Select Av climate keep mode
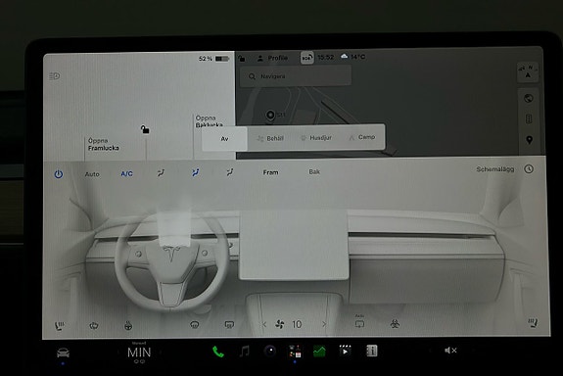Image resolution: width=563 pixels, height=376 pixels. [x=224, y=139]
